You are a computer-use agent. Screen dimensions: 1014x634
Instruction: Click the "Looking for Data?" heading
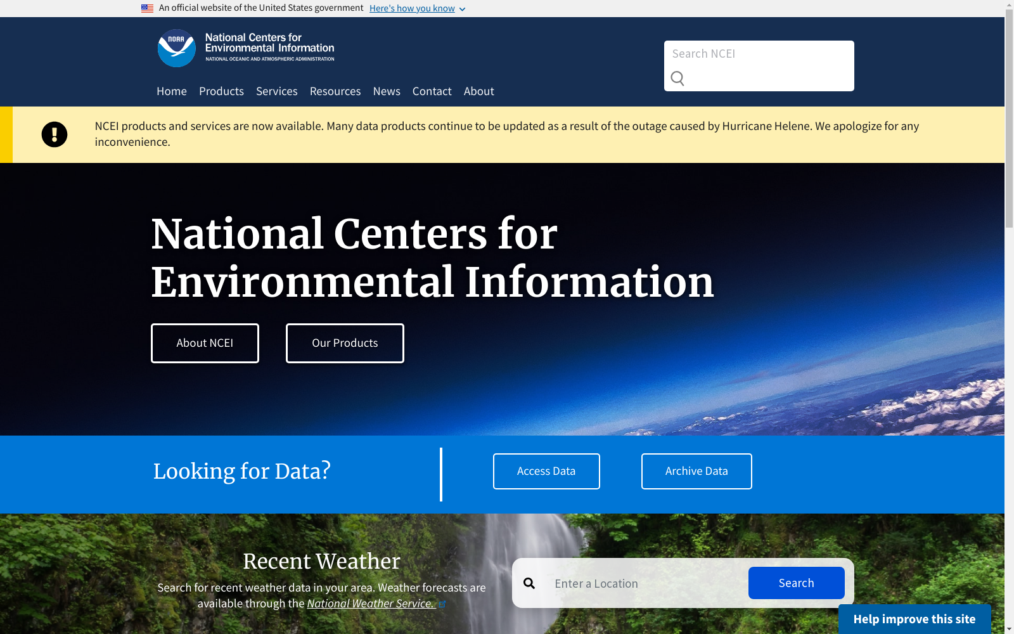(241, 471)
